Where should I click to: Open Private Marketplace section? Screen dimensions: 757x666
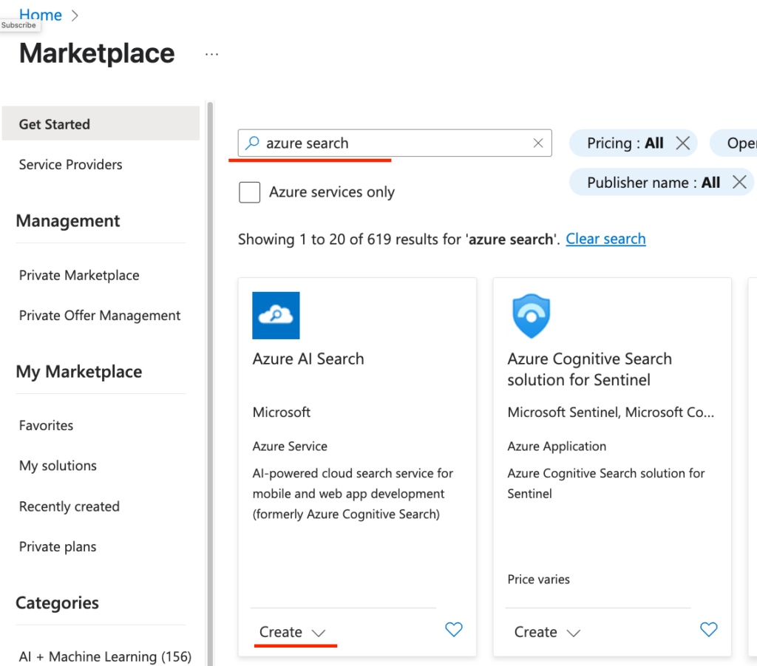(79, 275)
